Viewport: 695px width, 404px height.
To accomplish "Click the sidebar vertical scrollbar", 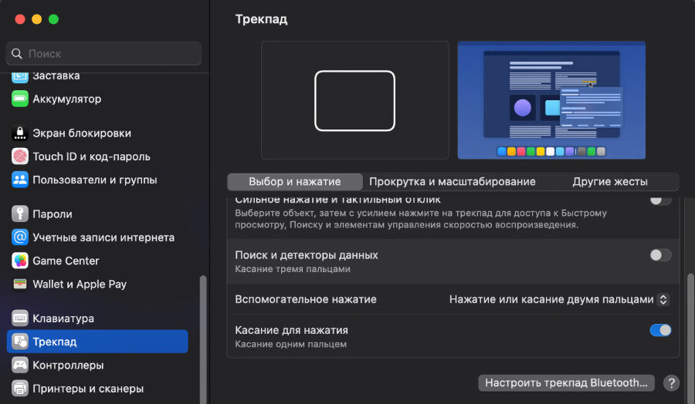I will (x=203, y=339).
